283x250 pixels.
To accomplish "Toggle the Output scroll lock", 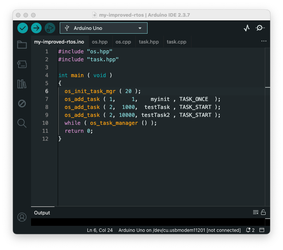I will coord(263,212).
